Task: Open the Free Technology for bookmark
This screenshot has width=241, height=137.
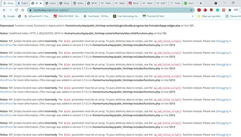Action: [126, 16]
